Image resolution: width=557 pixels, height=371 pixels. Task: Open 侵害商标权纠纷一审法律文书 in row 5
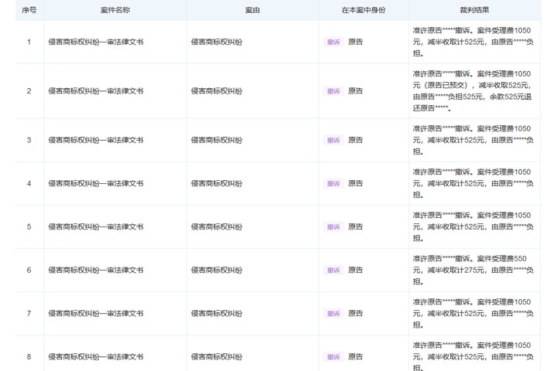96,226
